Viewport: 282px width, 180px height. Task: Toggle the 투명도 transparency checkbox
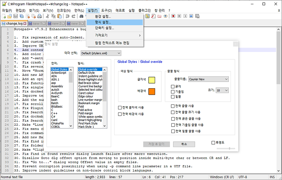pos(213,143)
